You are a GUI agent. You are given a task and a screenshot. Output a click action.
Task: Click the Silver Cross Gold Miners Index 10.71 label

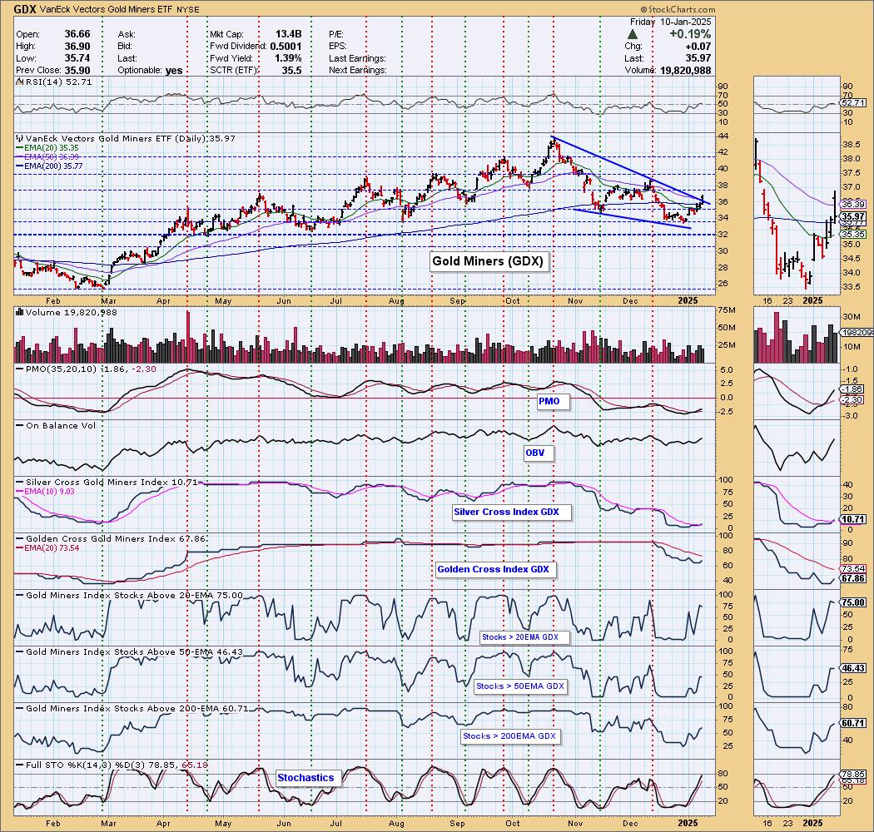point(112,482)
